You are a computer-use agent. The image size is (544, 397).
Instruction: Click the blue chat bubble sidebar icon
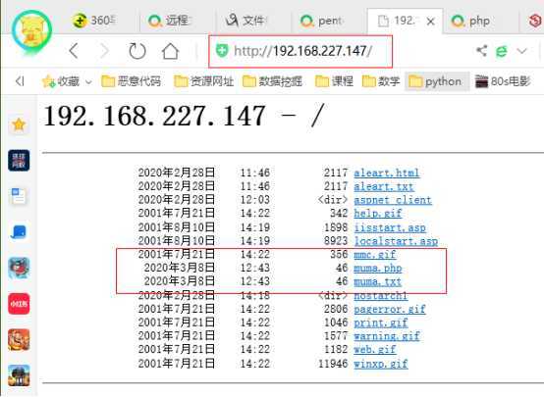[19, 232]
